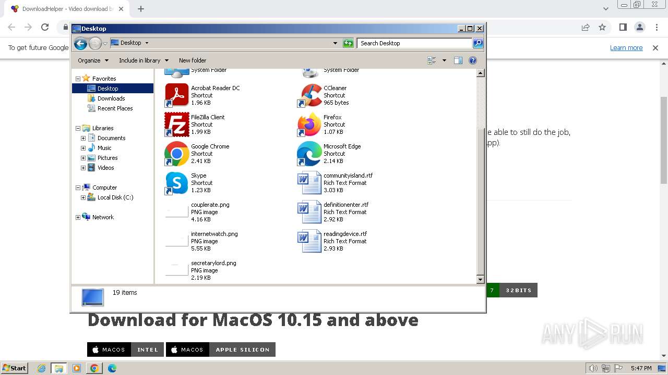Reload the Chrome page
Screen dimensions: 668x375
click(x=45, y=27)
